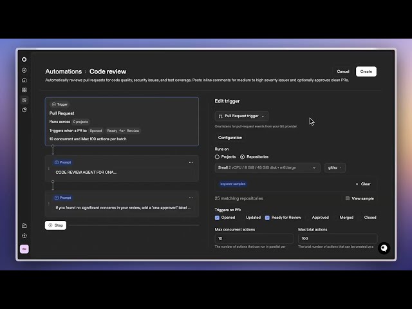
Task: Open the settings gear sidebar icon
Action: point(24,236)
